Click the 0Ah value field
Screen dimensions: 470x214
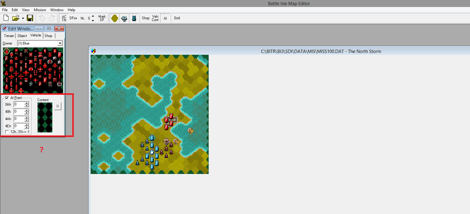tap(19, 104)
